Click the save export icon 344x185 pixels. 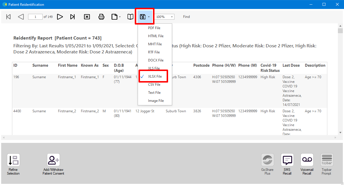[x=143, y=17]
